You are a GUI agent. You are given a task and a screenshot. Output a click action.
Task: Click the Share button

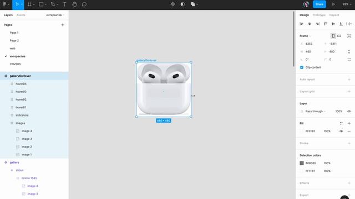click(x=319, y=4)
